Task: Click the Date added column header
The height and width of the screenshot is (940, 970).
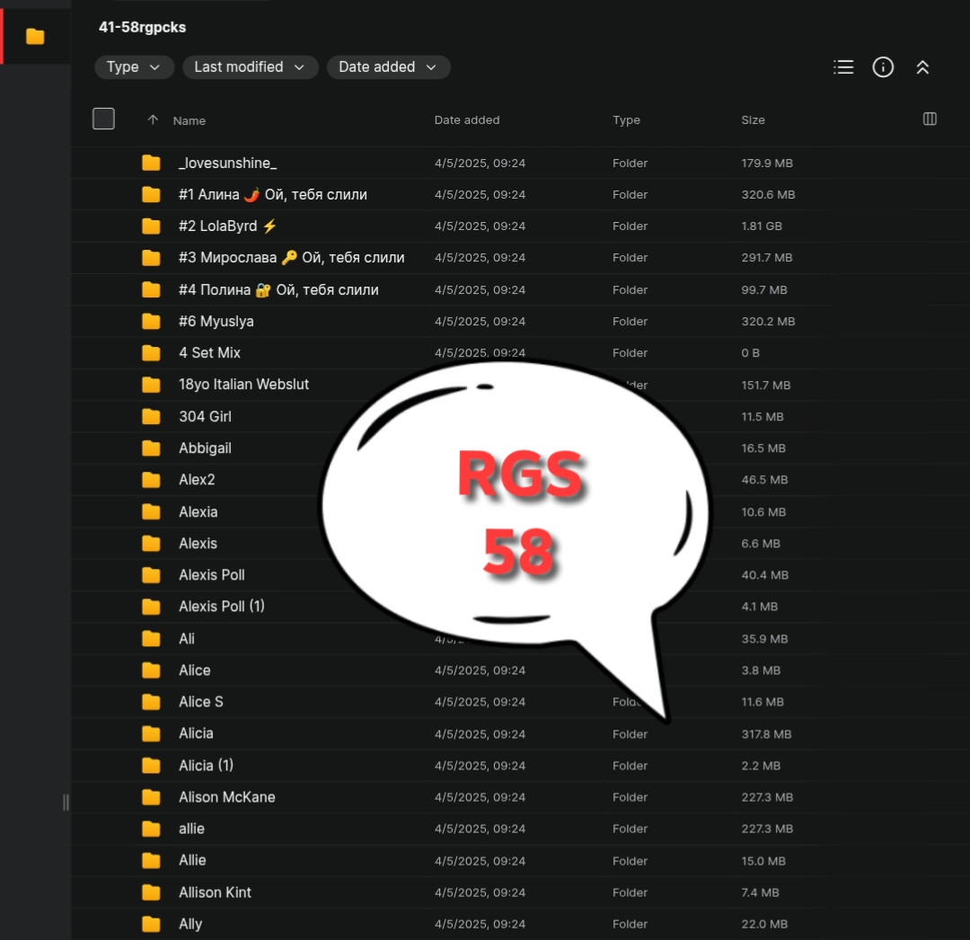Action: (467, 120)
